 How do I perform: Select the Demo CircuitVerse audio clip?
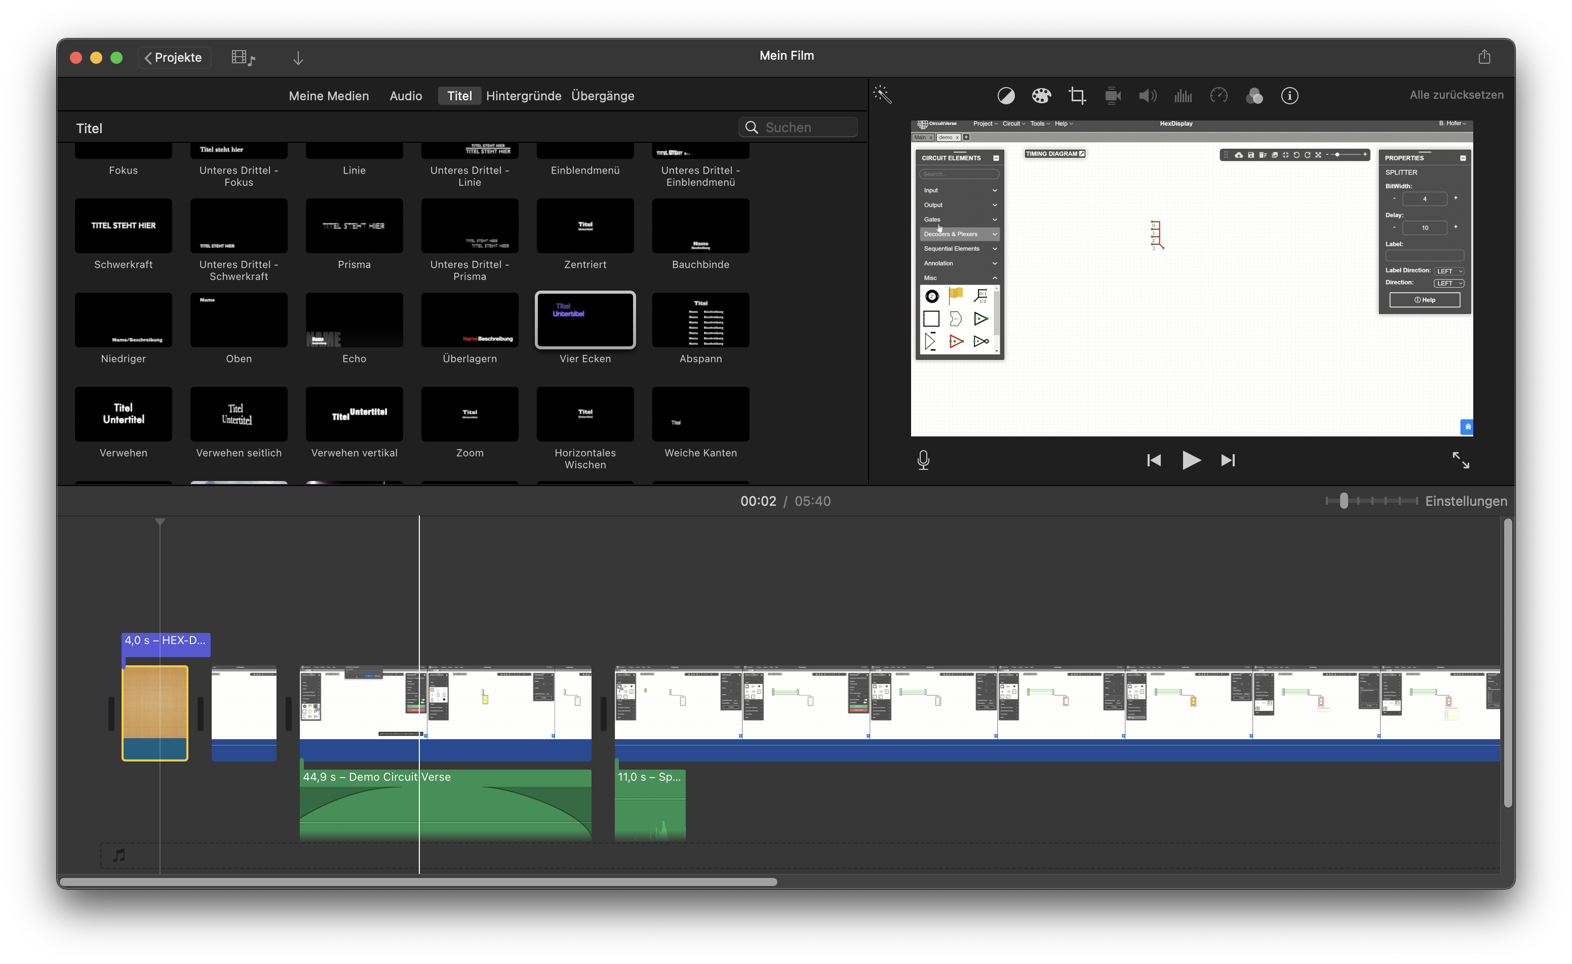(x=445, y=805)
